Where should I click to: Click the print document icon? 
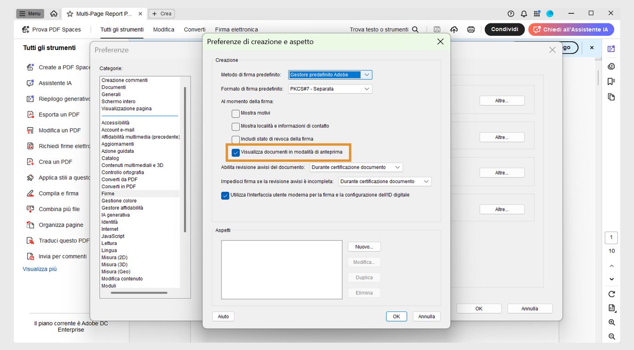470,29
